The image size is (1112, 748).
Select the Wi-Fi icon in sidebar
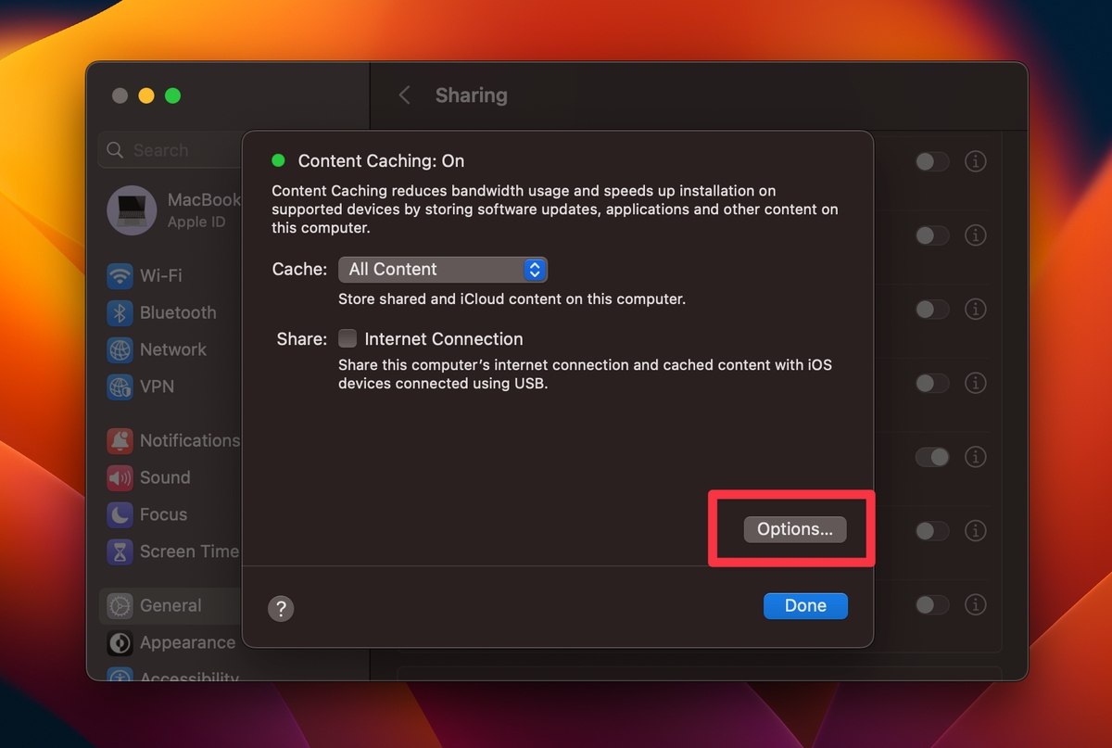tap(120, 276)
